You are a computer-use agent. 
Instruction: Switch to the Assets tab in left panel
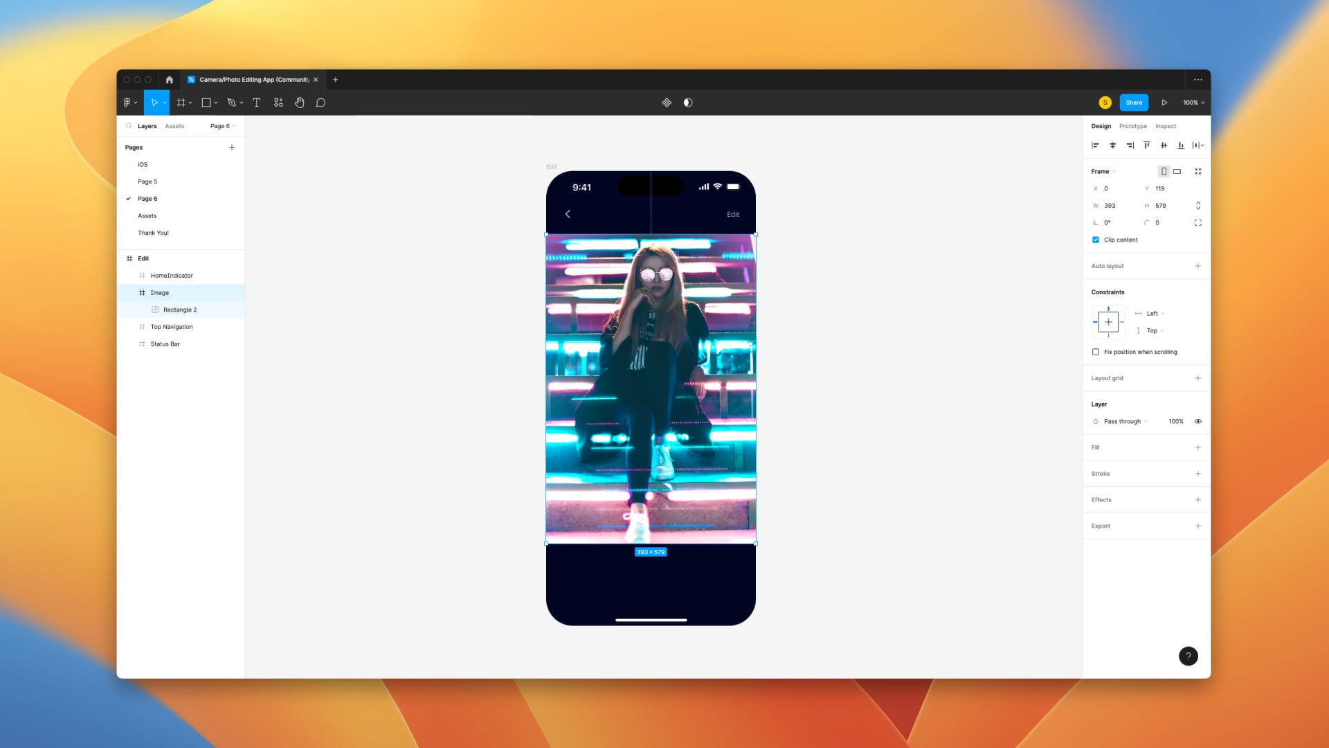pos(174,126)
